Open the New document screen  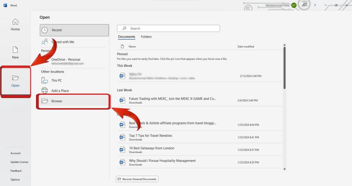pyautogui.click(x=15, y=52)
